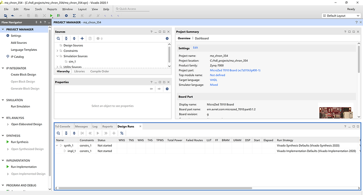Open the File menu
This screenshot has height=195, width=363.
[6, 9]
